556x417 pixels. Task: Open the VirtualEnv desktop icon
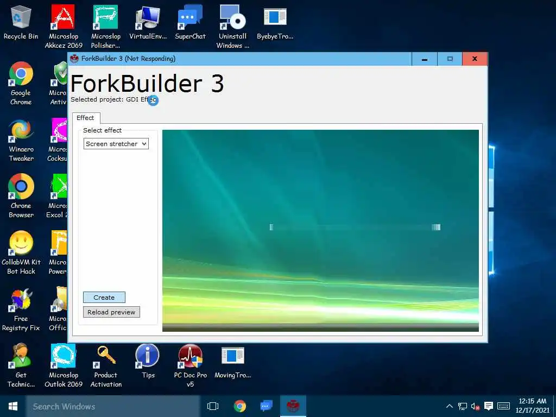point(148,23)
